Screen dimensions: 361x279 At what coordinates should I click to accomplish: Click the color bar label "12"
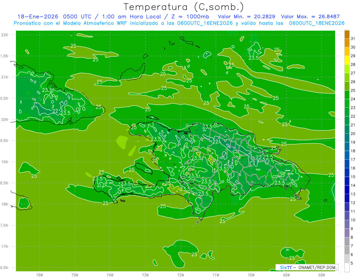[353, 203]
